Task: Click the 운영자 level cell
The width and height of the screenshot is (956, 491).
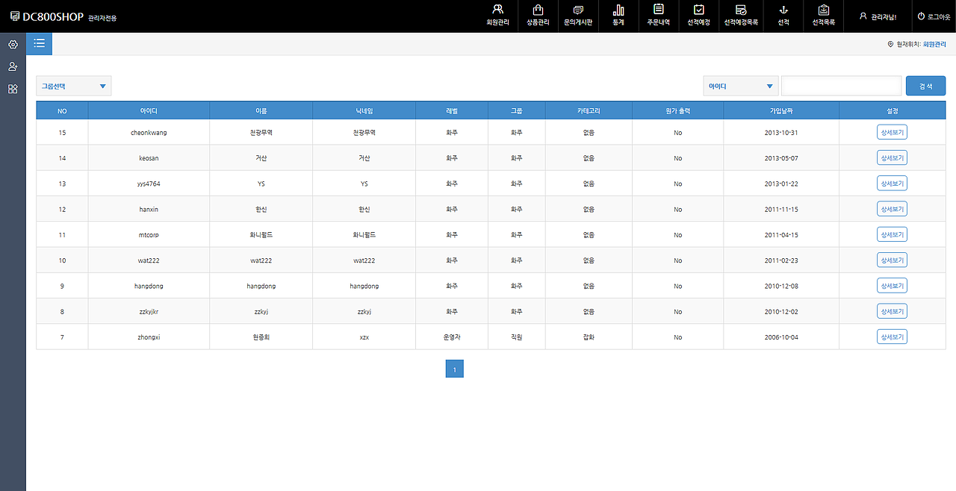Action: click(451, 337)
